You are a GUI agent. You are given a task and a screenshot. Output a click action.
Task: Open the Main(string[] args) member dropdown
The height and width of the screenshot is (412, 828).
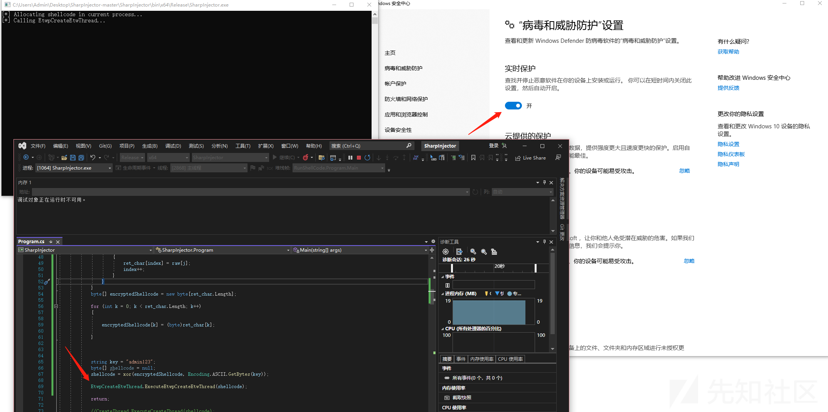coord(360,250)
